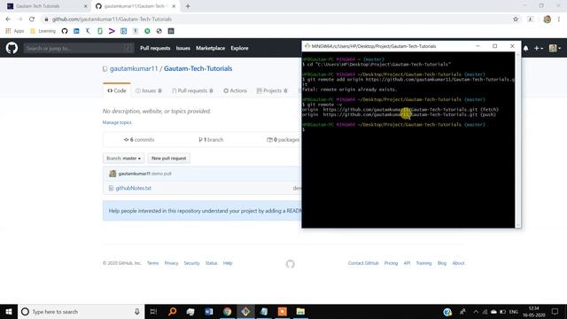Open Explore in the GitHub header

(239, 48)
